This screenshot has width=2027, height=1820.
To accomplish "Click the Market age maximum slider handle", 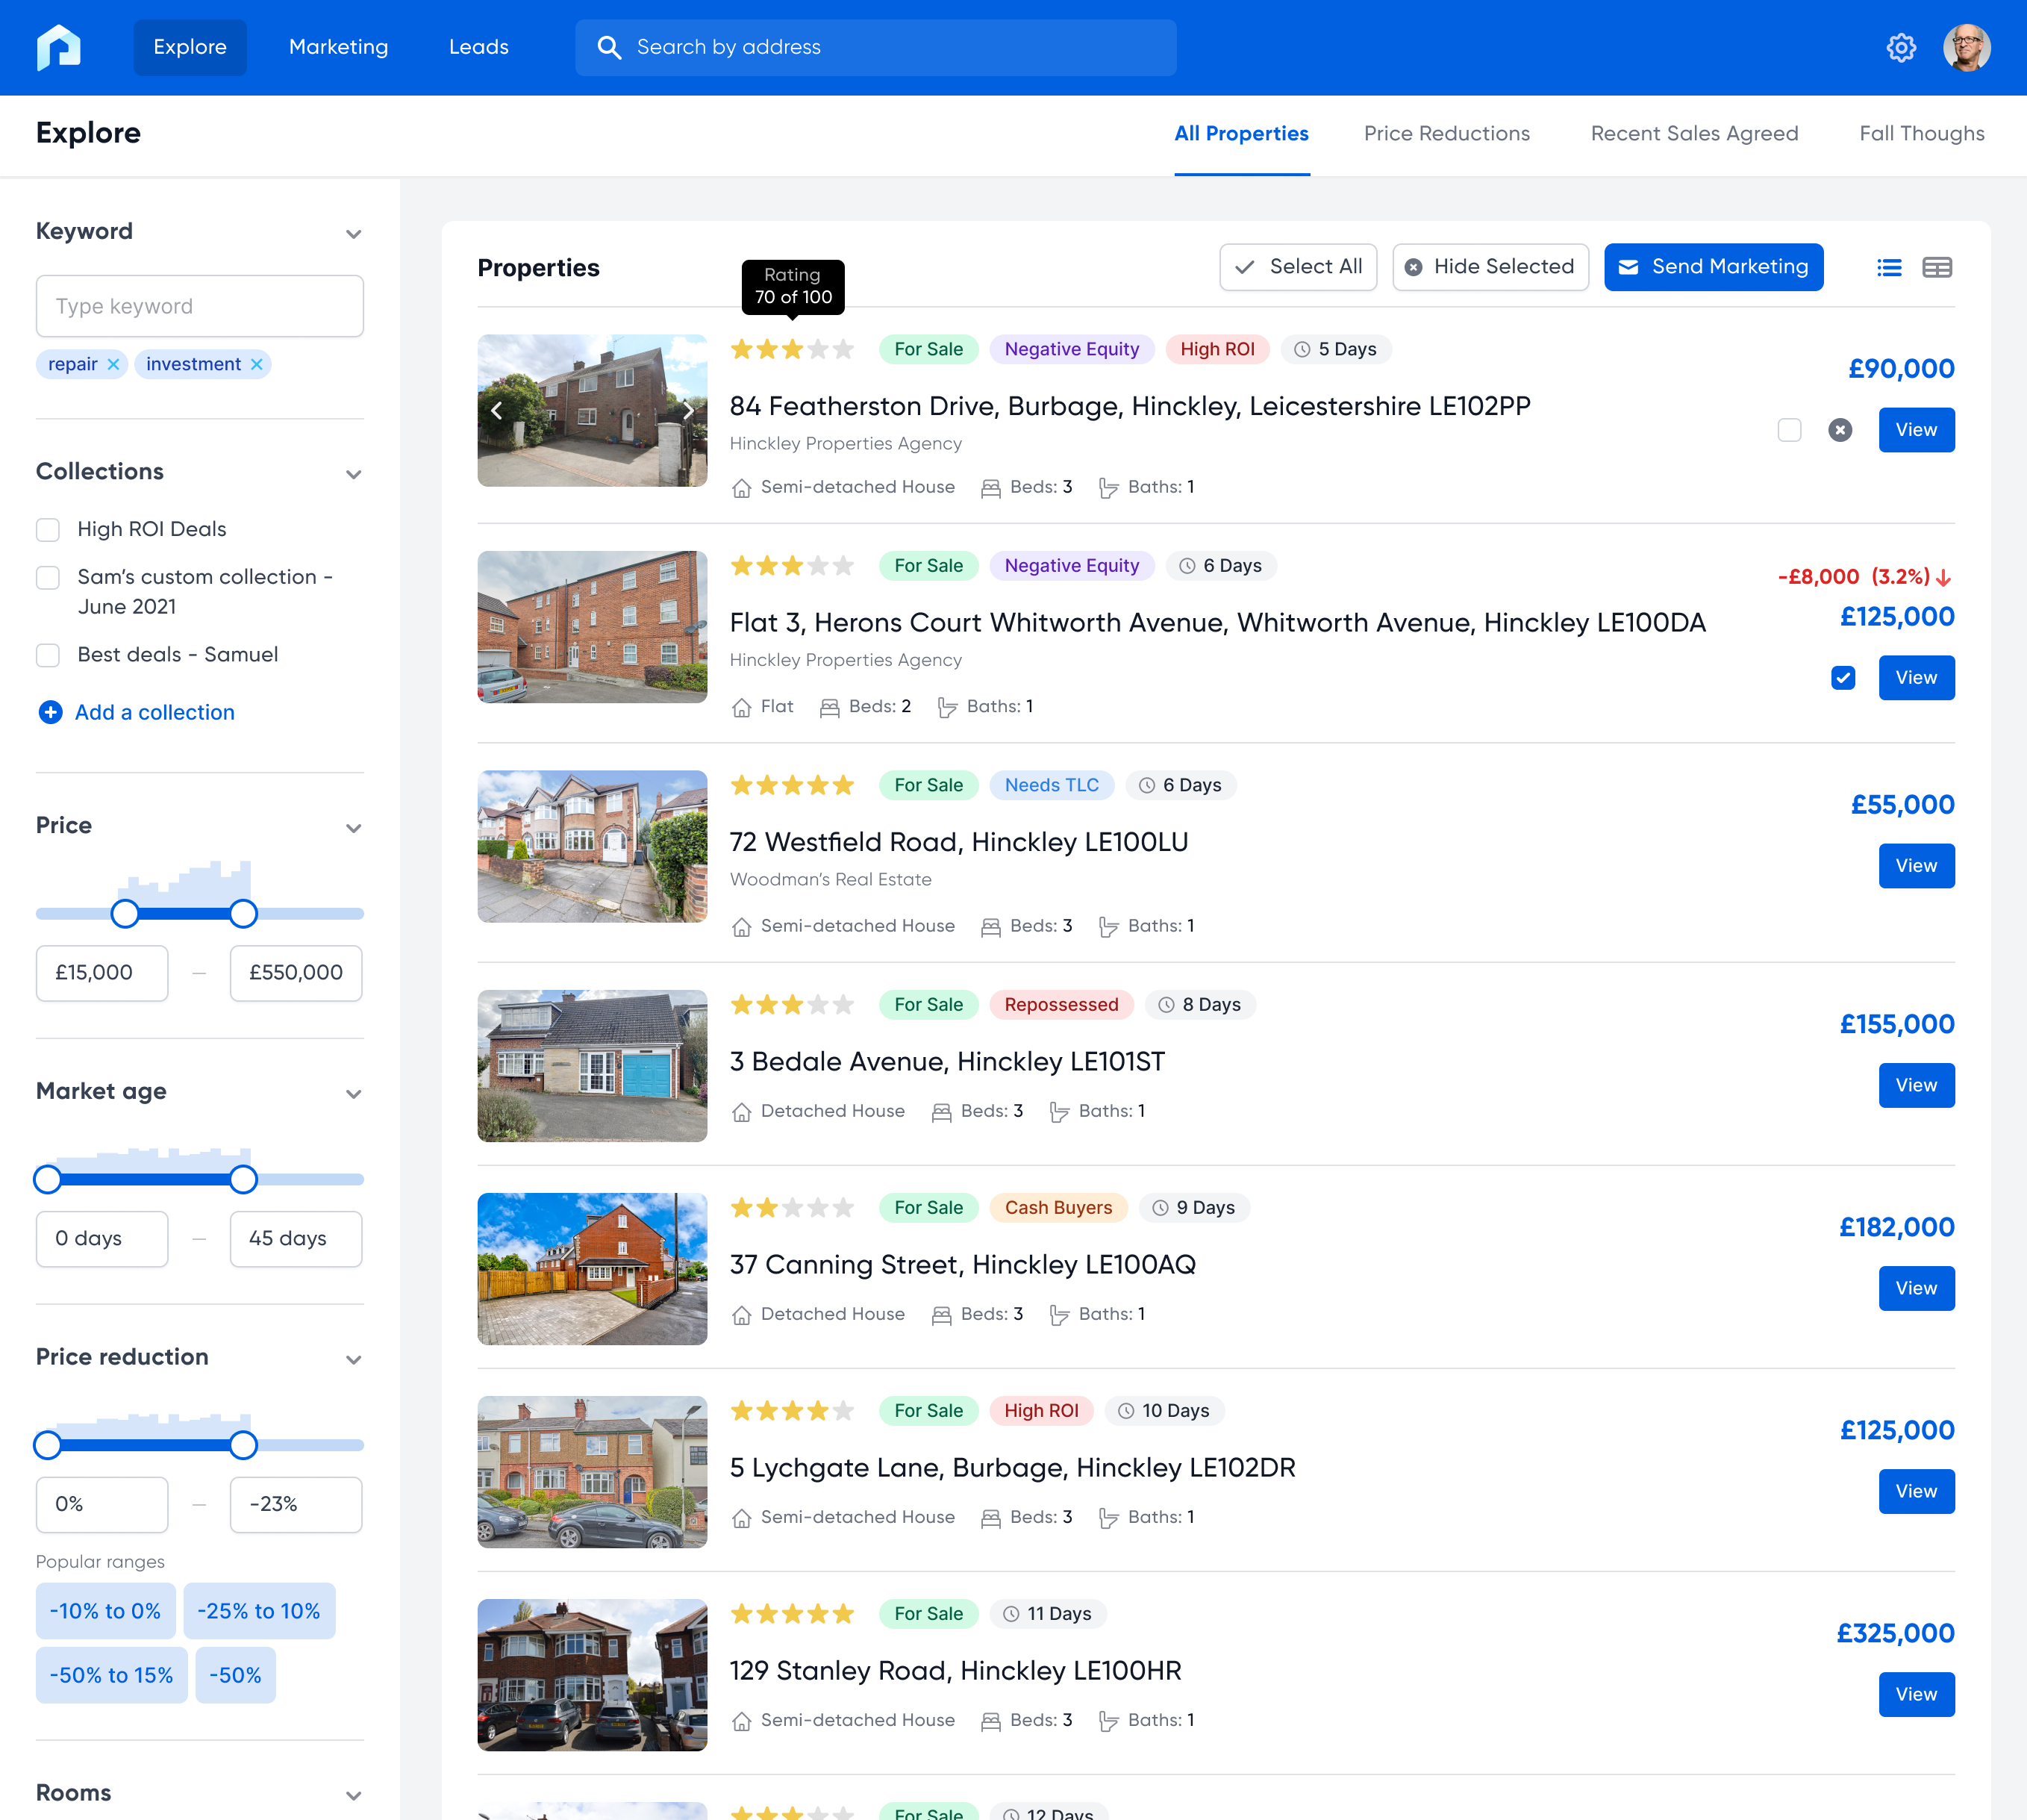I will [243, 1179].
